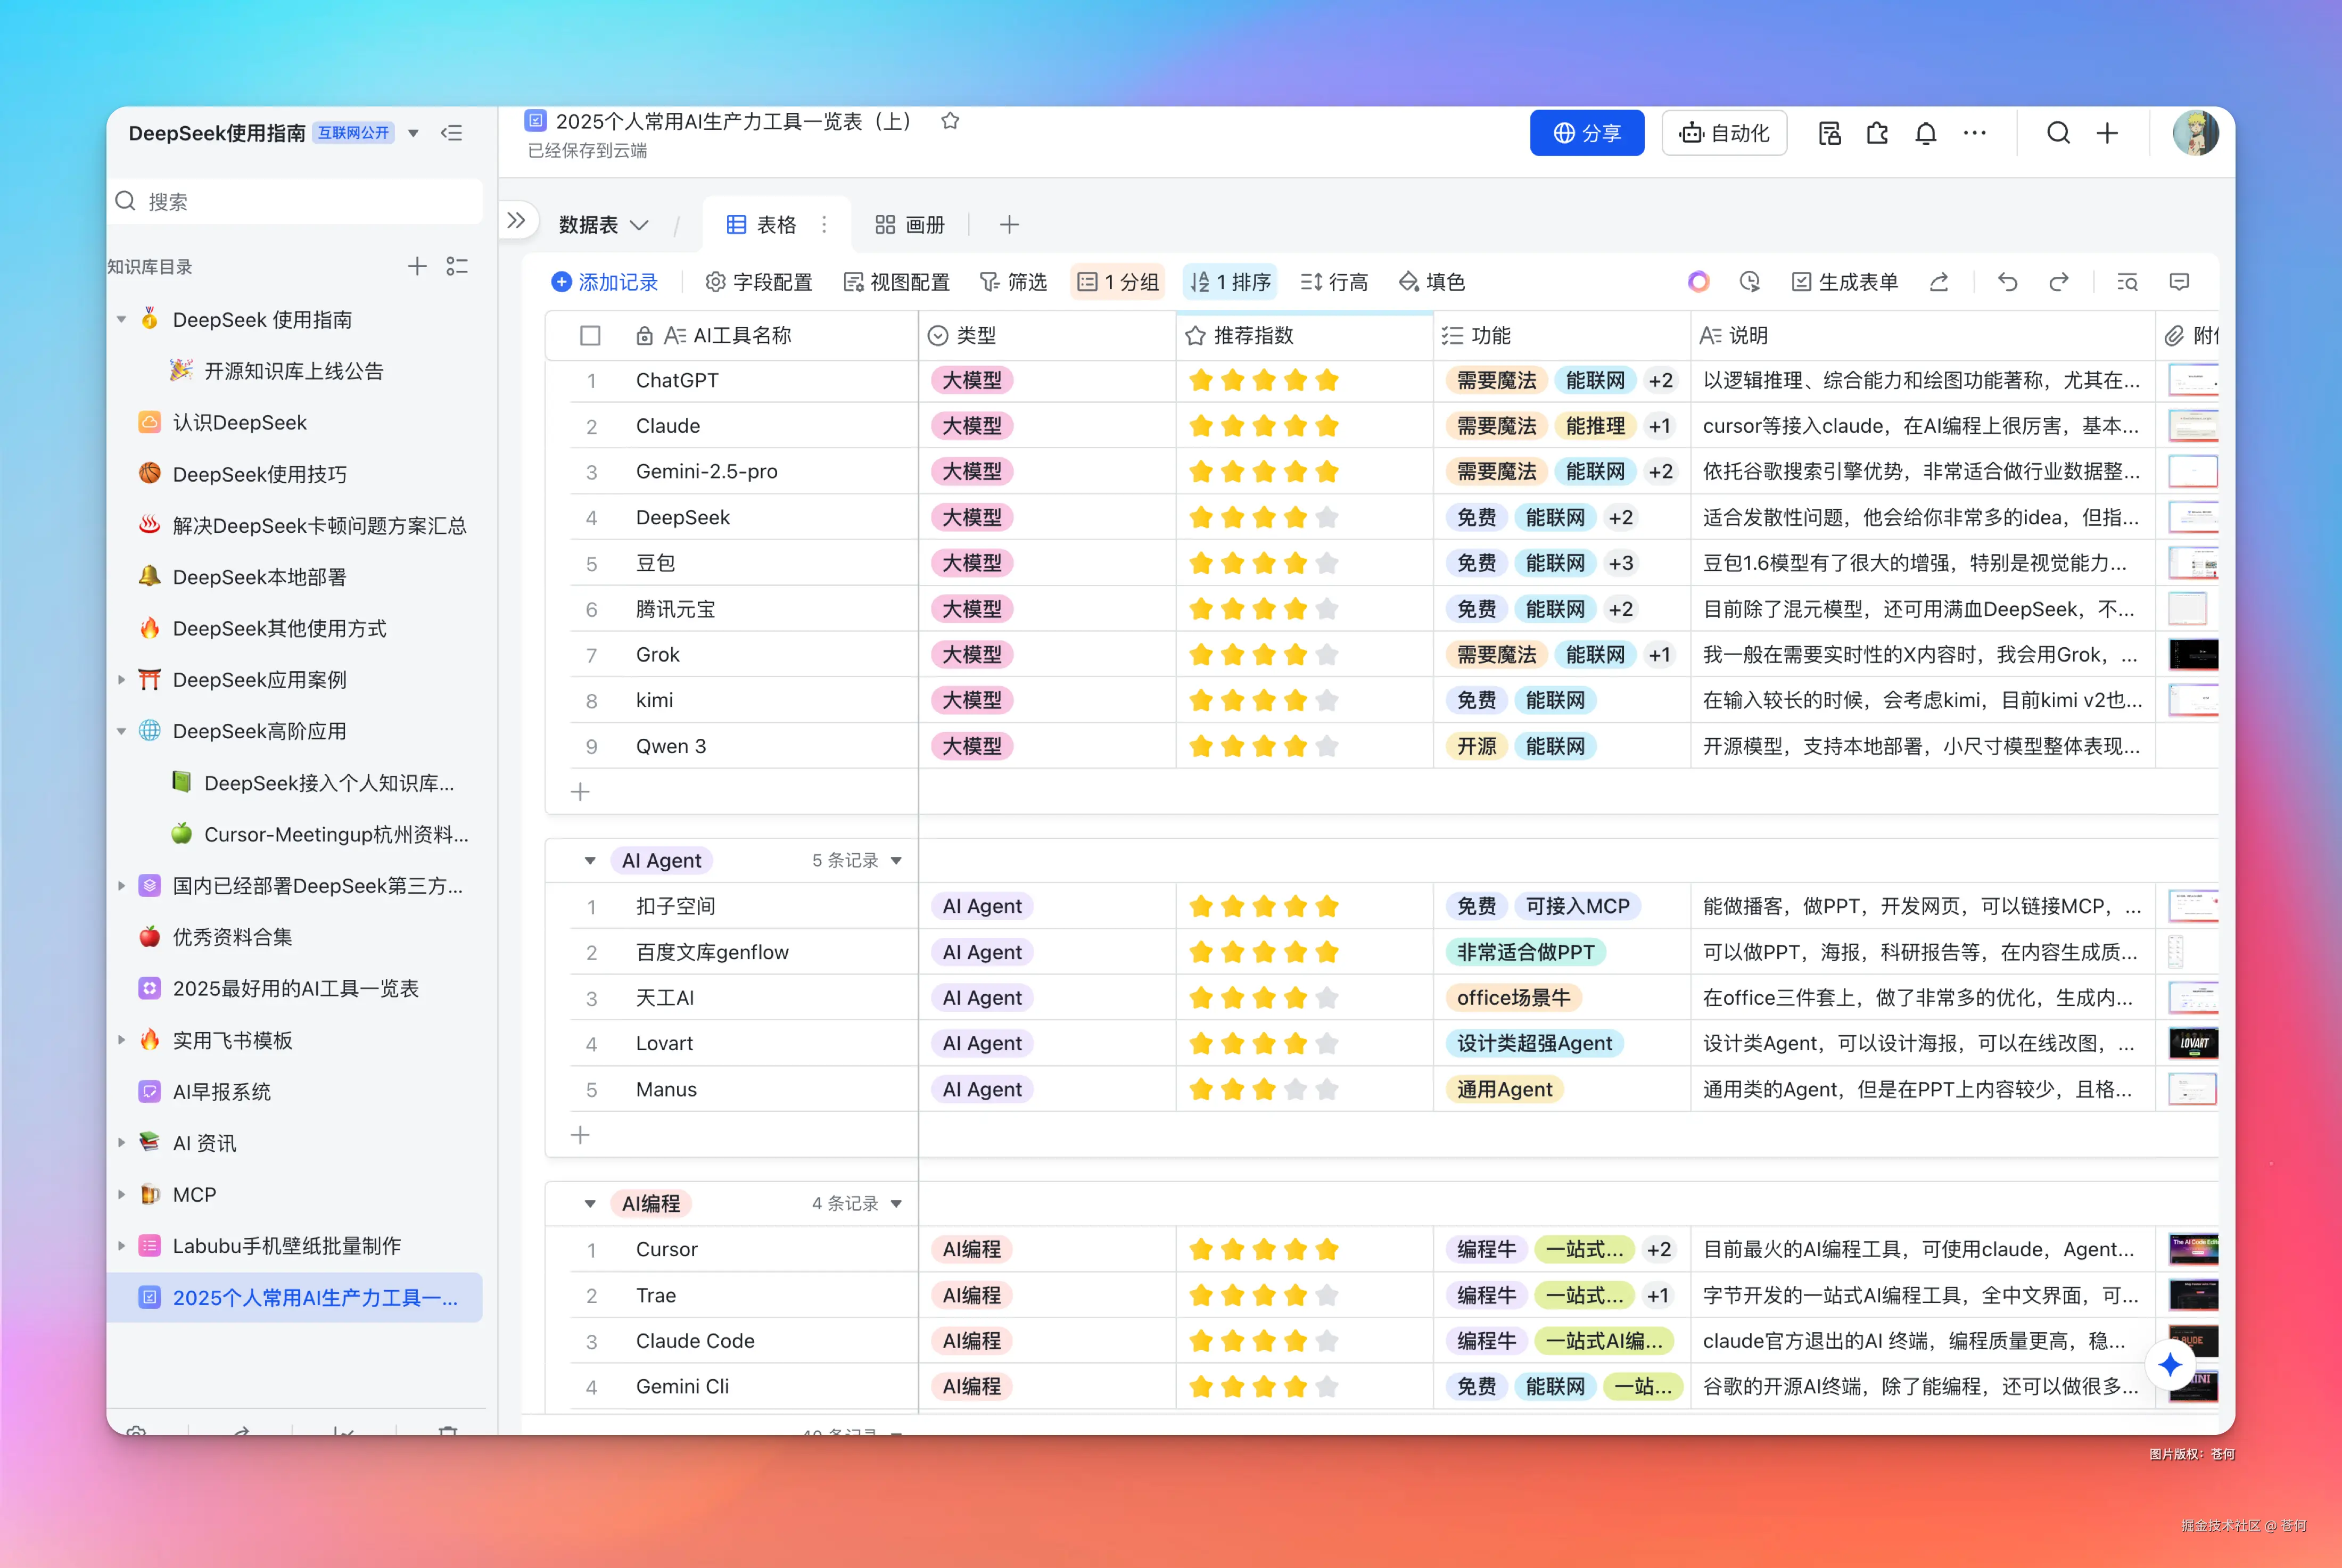This screenshot has height=1568, width=2342.
Task: Click the floating AI assistant sparkle button
Action: 2169,1364
